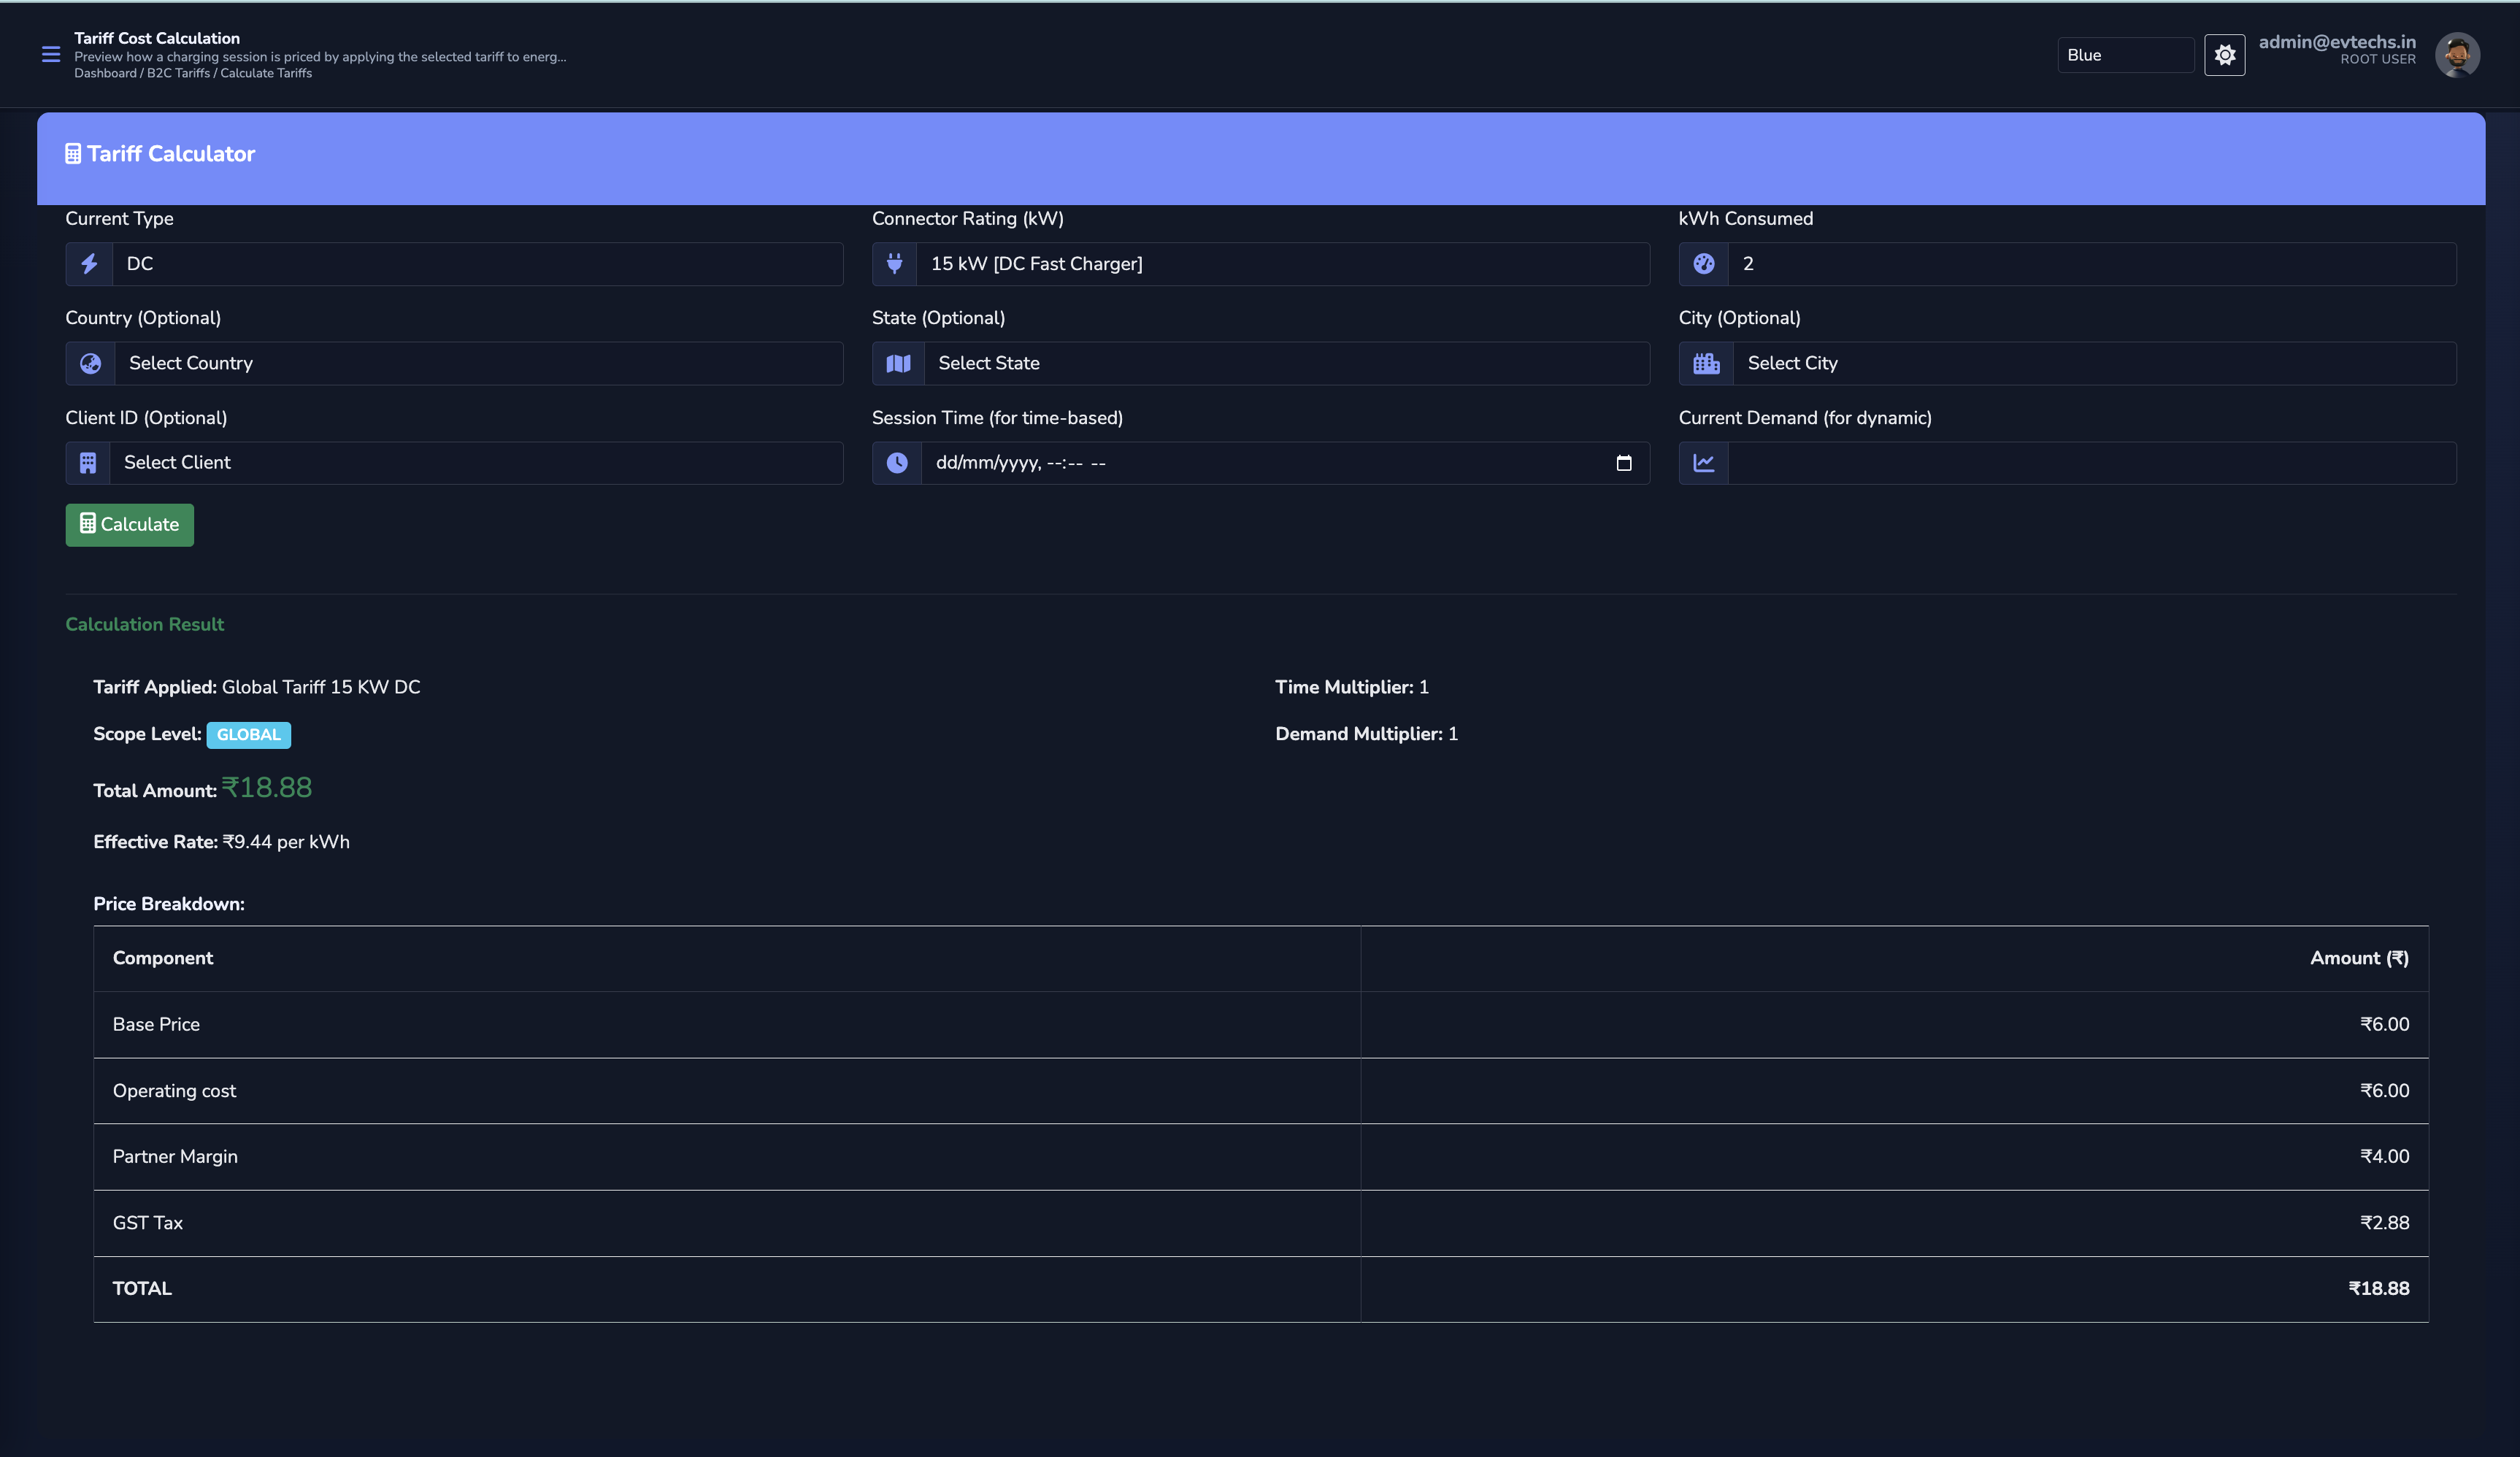Image resolution: width=2520 pixels, height=1457 pixels.
Task: Click the clock icon in Session Time field
Action: [x=896, y=462]
